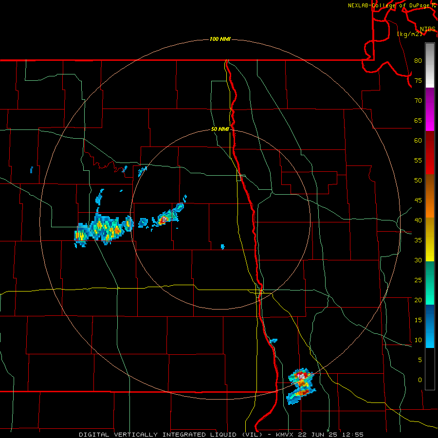Select the 70 value on the color scale
Image resolution: width=438 pixels, height=438 pixels.
[418, 101]
